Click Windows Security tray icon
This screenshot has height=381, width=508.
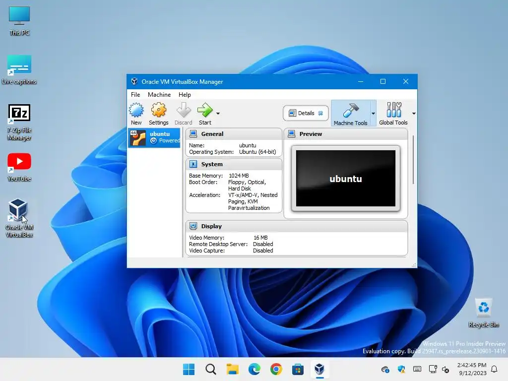(401, 369)
